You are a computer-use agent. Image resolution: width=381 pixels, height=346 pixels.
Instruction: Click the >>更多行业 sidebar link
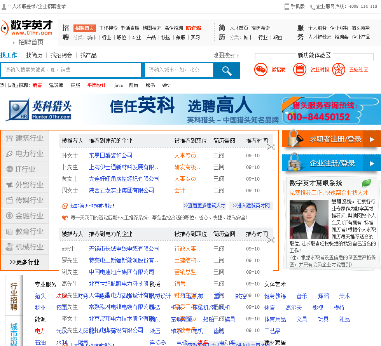click(x=24, y=262)
